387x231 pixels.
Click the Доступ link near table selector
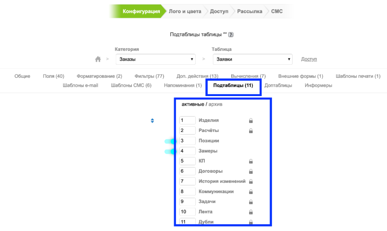click(309, 59)
